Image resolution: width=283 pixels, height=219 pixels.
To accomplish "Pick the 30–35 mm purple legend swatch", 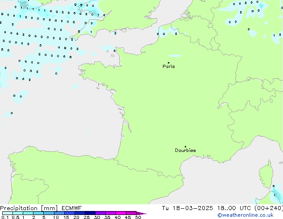I will [100, 213].
